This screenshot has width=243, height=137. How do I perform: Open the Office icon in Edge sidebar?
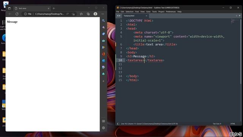103,54
